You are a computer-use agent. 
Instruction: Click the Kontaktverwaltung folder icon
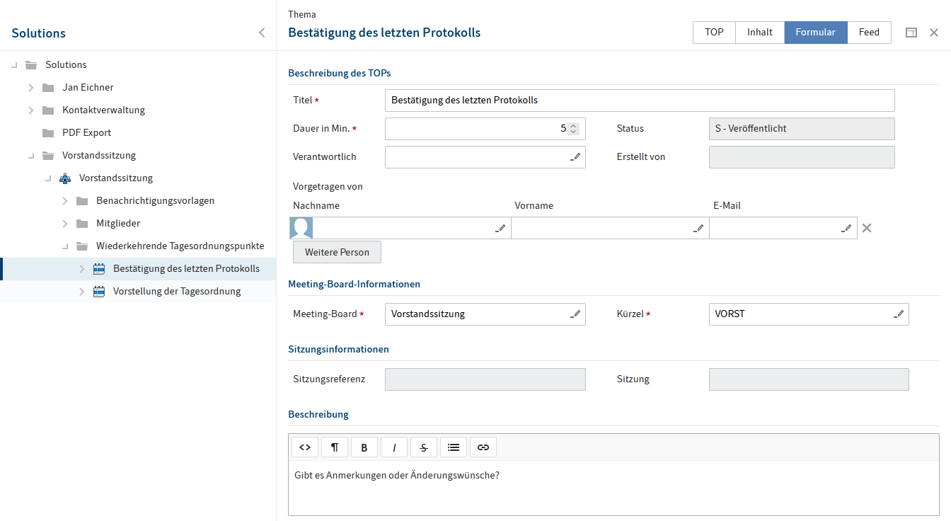48,110
